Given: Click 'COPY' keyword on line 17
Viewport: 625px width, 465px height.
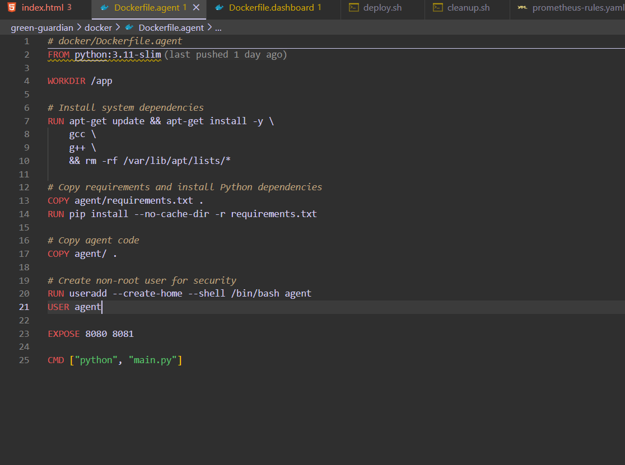Looking at the screenshot, I should (x=59, y=254).
